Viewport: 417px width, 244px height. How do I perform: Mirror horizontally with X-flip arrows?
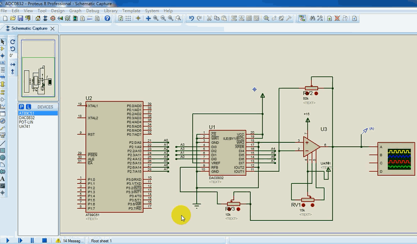(13, 64)
